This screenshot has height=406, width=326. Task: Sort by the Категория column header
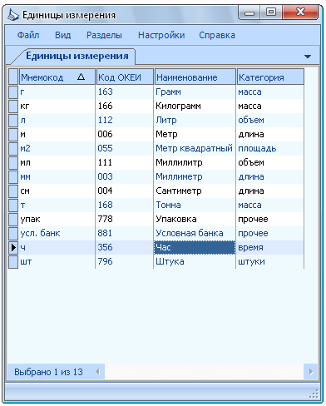(x=270, y=77)
